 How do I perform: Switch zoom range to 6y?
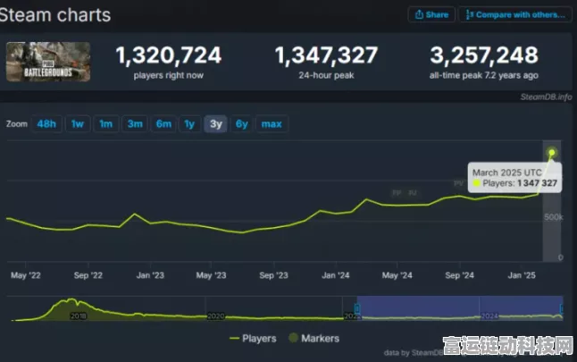pos(242,123)
